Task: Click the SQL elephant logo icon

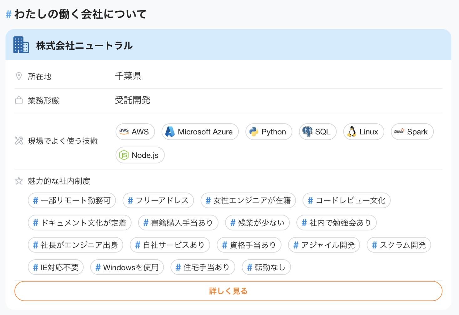Action: coord(307,132)
